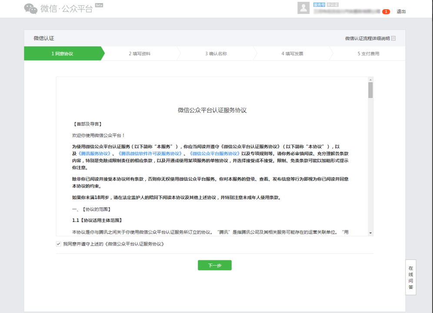Screen dimensions: 433x313
Task: Select step 4 填写发票 tab
Action: pos(292,53)
